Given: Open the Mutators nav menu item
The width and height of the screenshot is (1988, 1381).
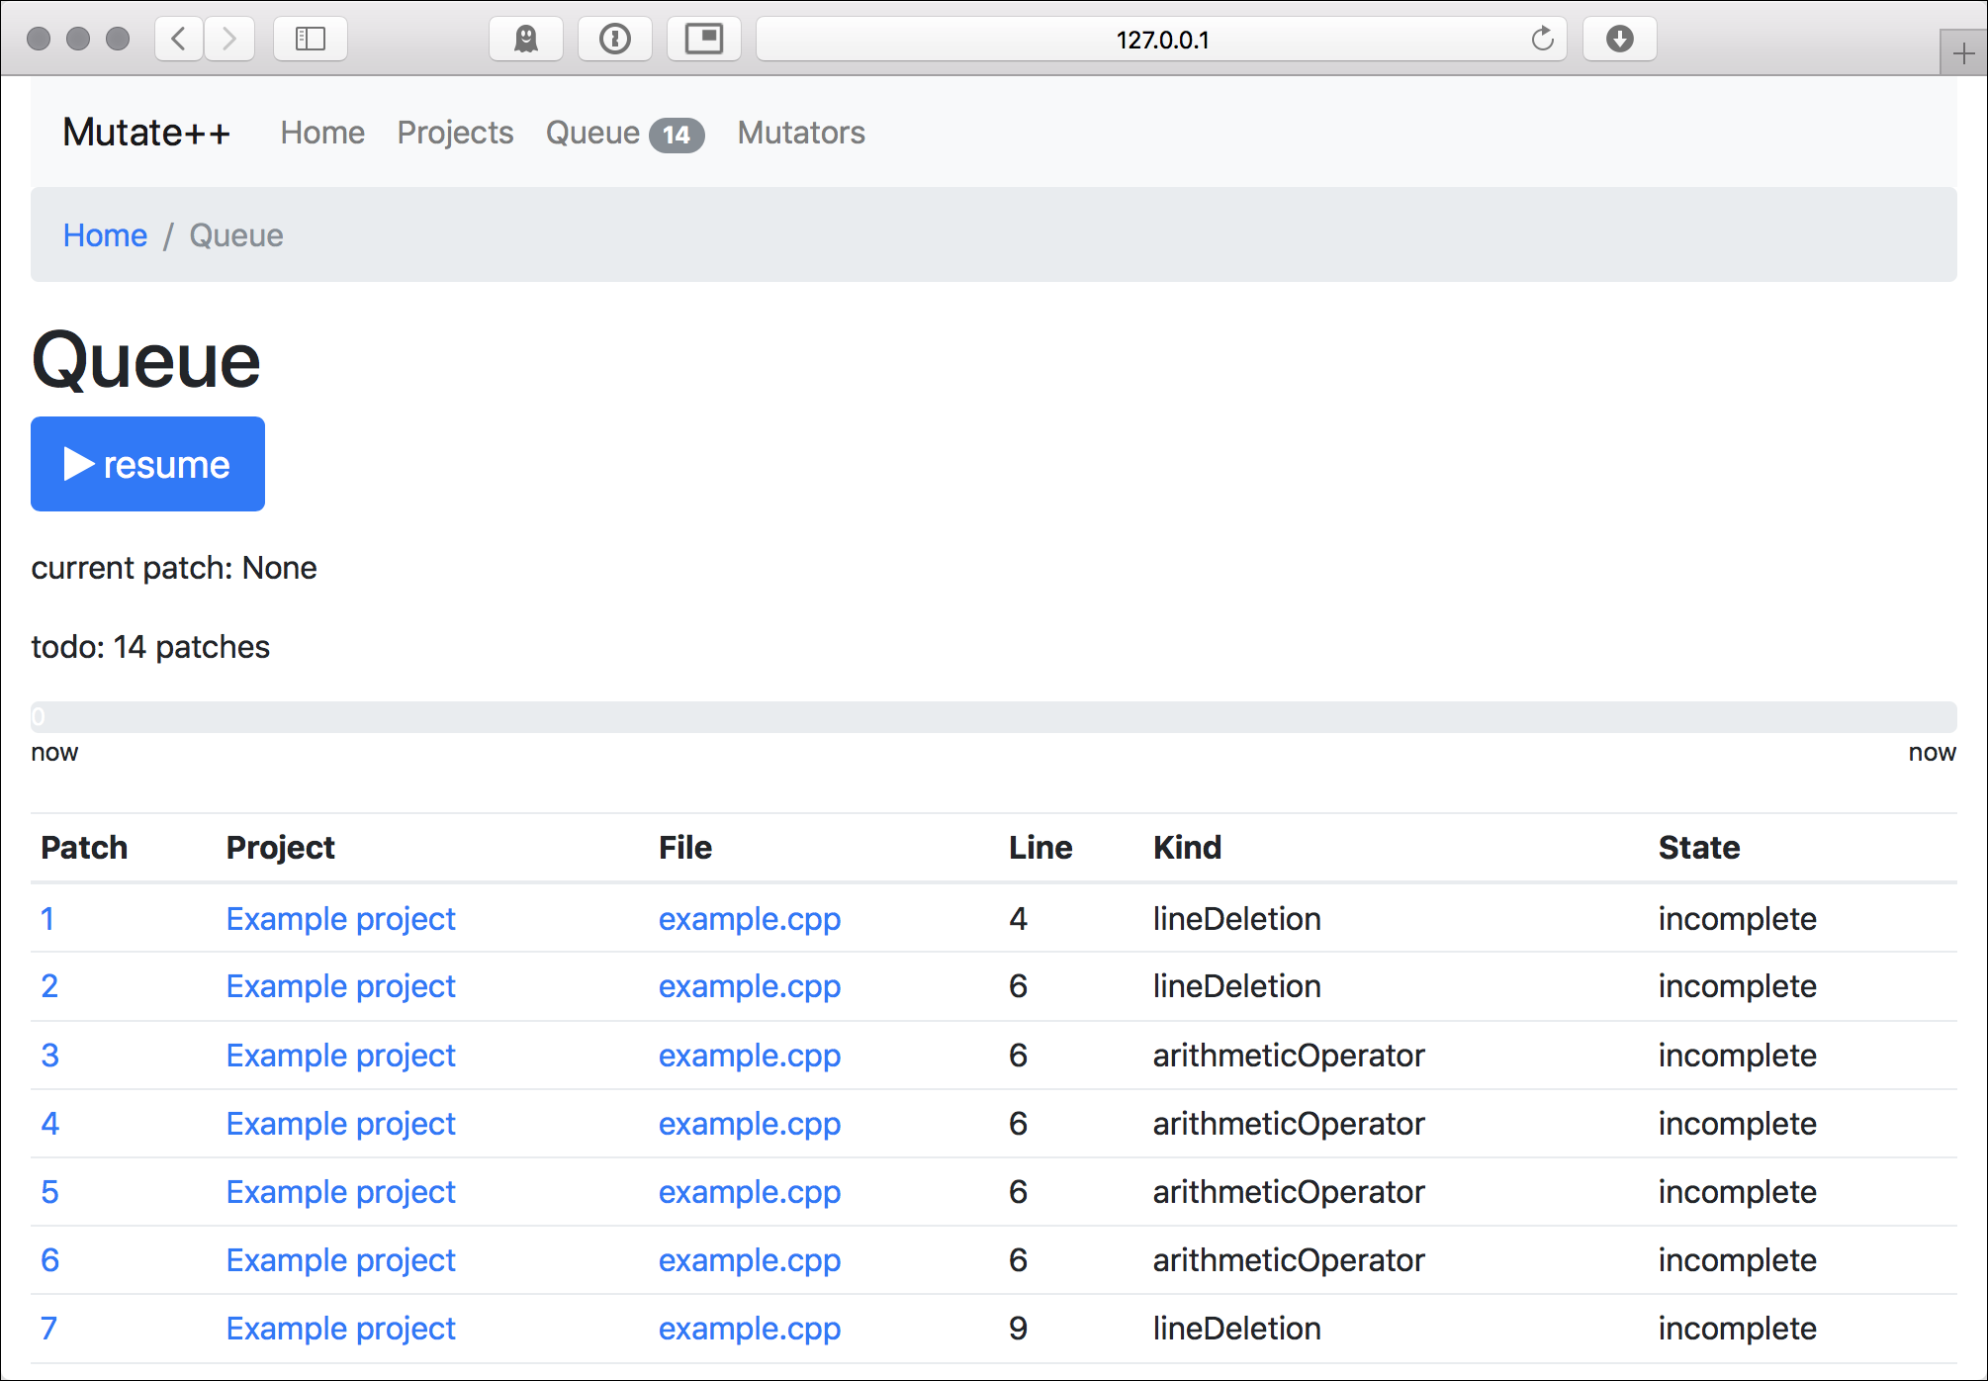Looking at the screenshot, I should [x=800, y=133].
